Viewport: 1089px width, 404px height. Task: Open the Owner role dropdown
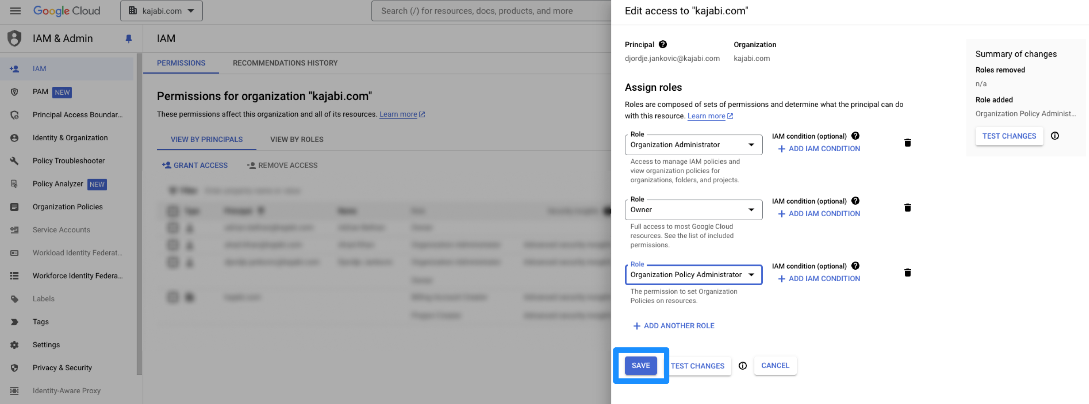tap(693, 210)
